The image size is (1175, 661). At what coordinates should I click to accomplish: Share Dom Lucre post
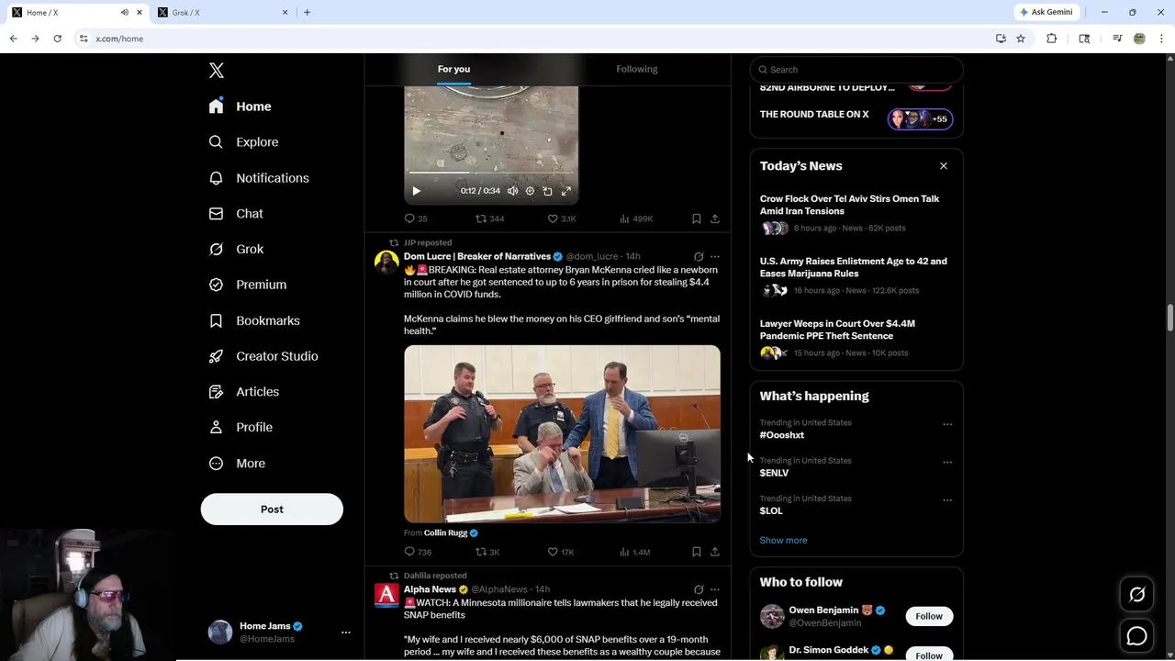click(x=715, y=552)
